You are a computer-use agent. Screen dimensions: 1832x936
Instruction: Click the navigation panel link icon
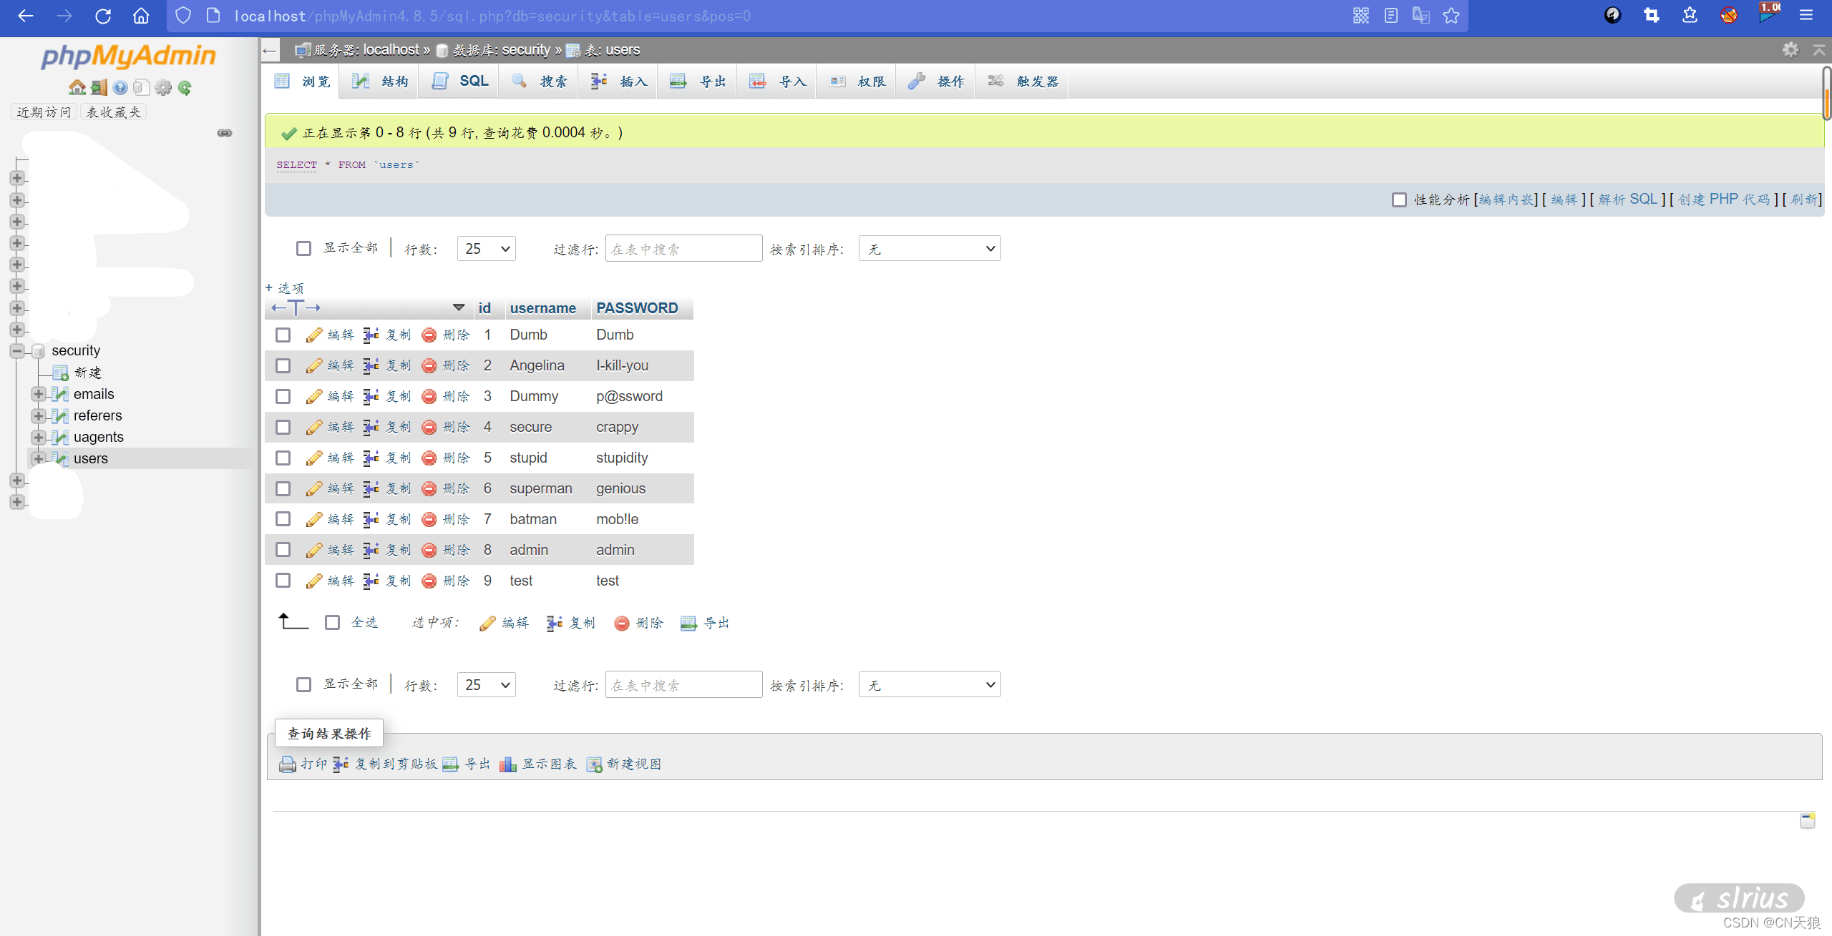coord(225,133)
